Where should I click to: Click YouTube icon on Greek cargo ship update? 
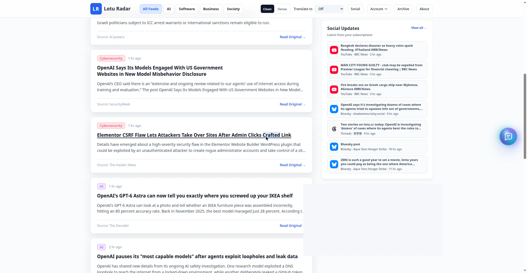pyautogui.click(x=334, y=90)
